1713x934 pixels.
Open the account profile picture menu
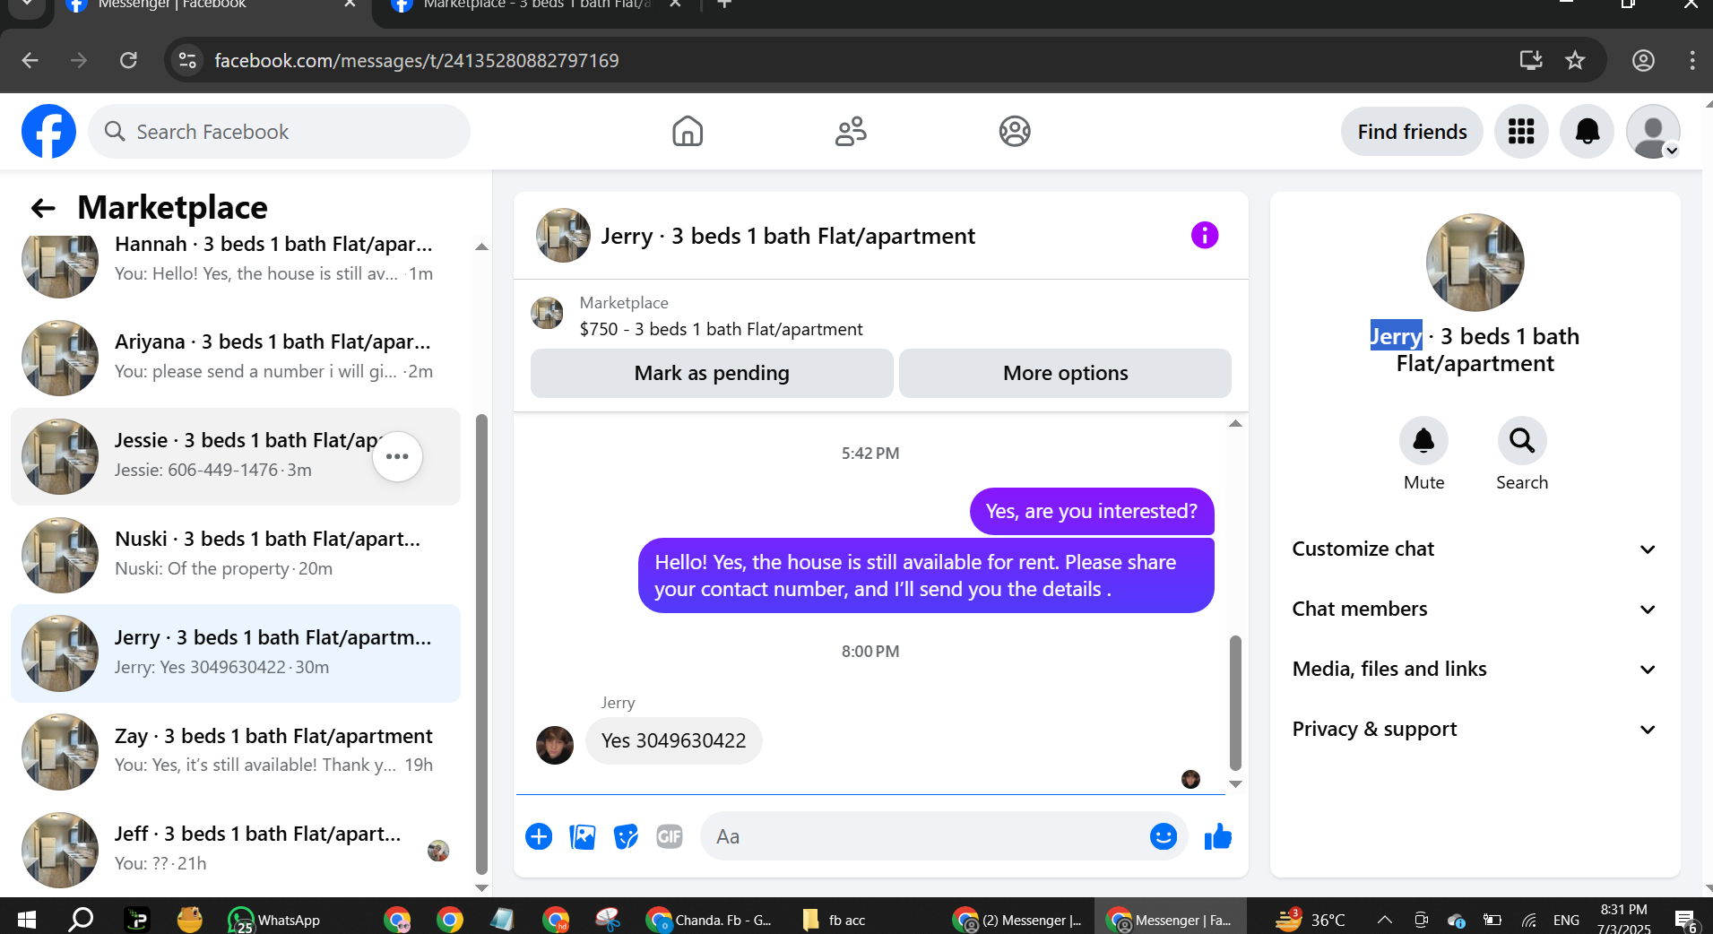pyautogui.click(x=1653, y=132)
